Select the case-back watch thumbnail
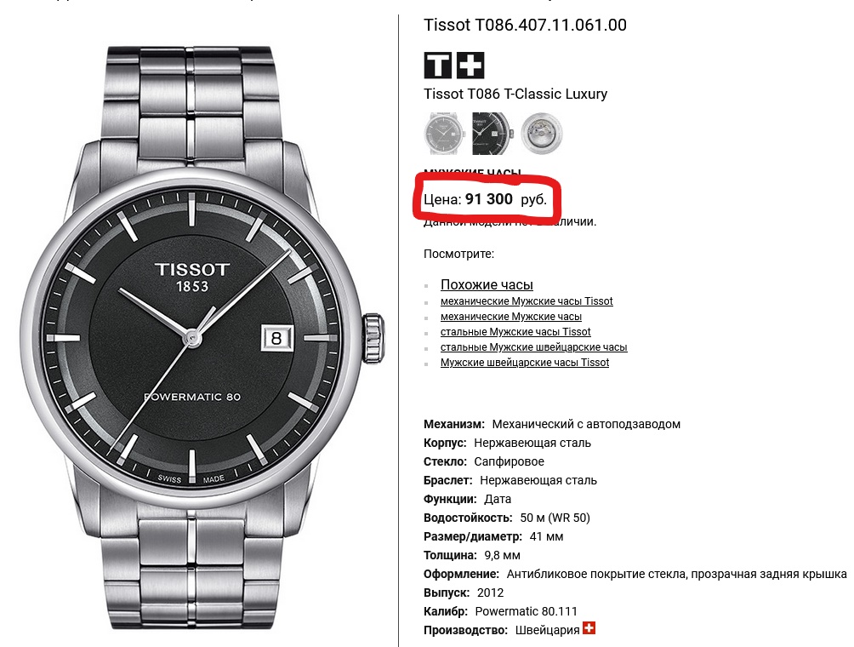Viewport: 854px width, 647px height. tap(541, 134)
